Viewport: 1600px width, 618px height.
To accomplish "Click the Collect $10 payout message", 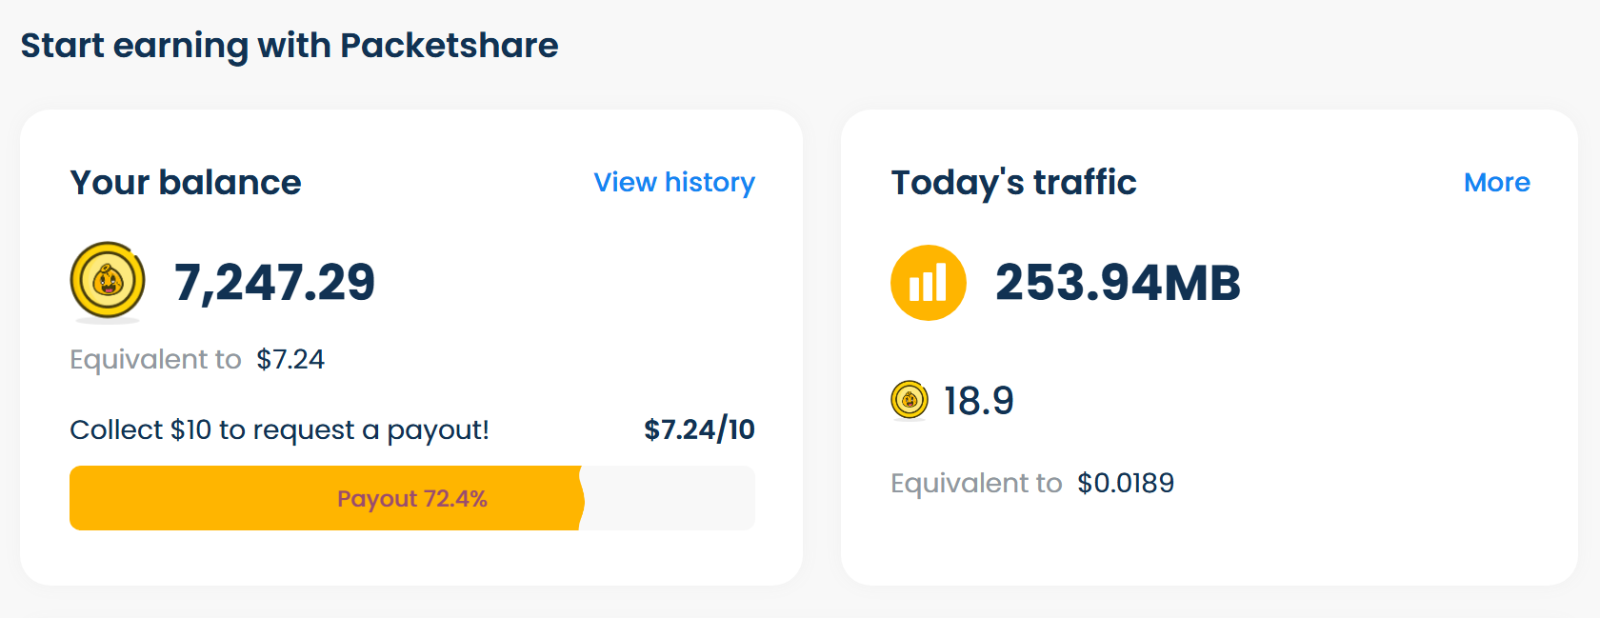I will pyautogui.click(x=279, y=429).
